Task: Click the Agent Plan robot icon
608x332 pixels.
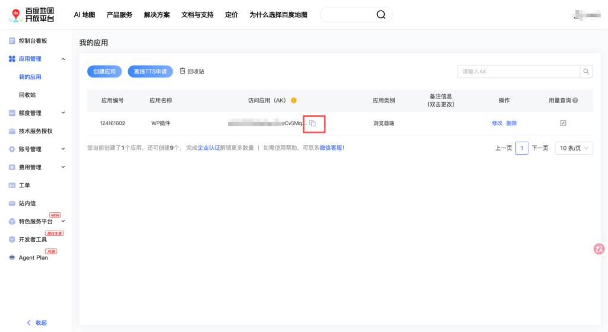Action: pos(12,257)
